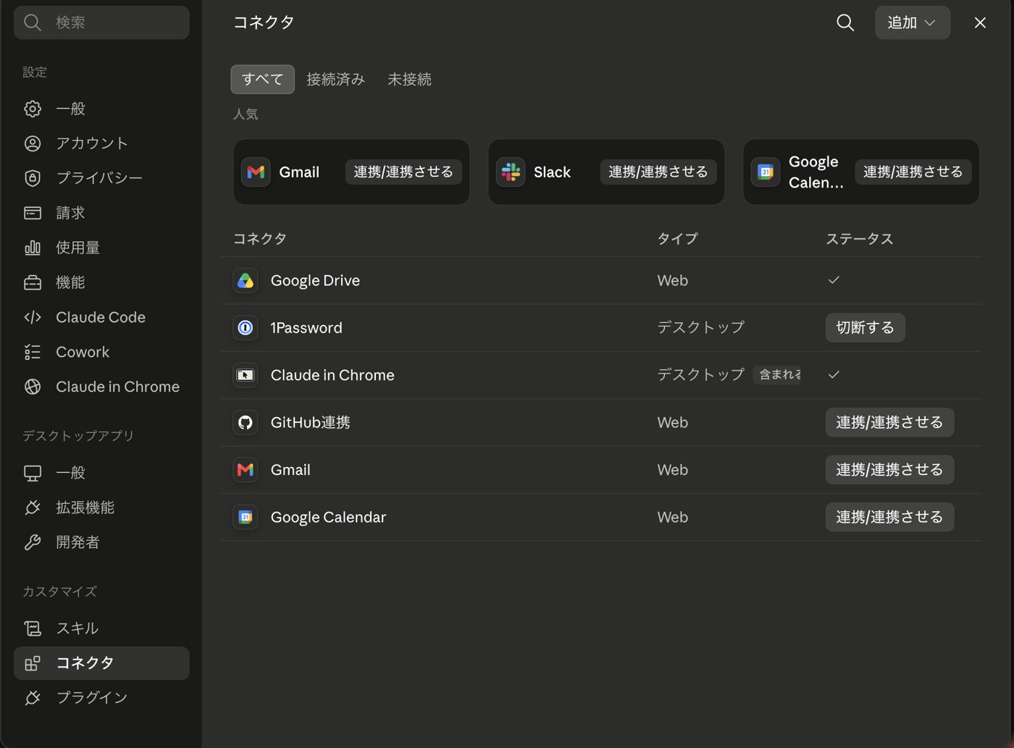Viewport: 1014px width, 748px height.
Task: Click the monitor icon for desktop 一般
Action: [33, 473]
